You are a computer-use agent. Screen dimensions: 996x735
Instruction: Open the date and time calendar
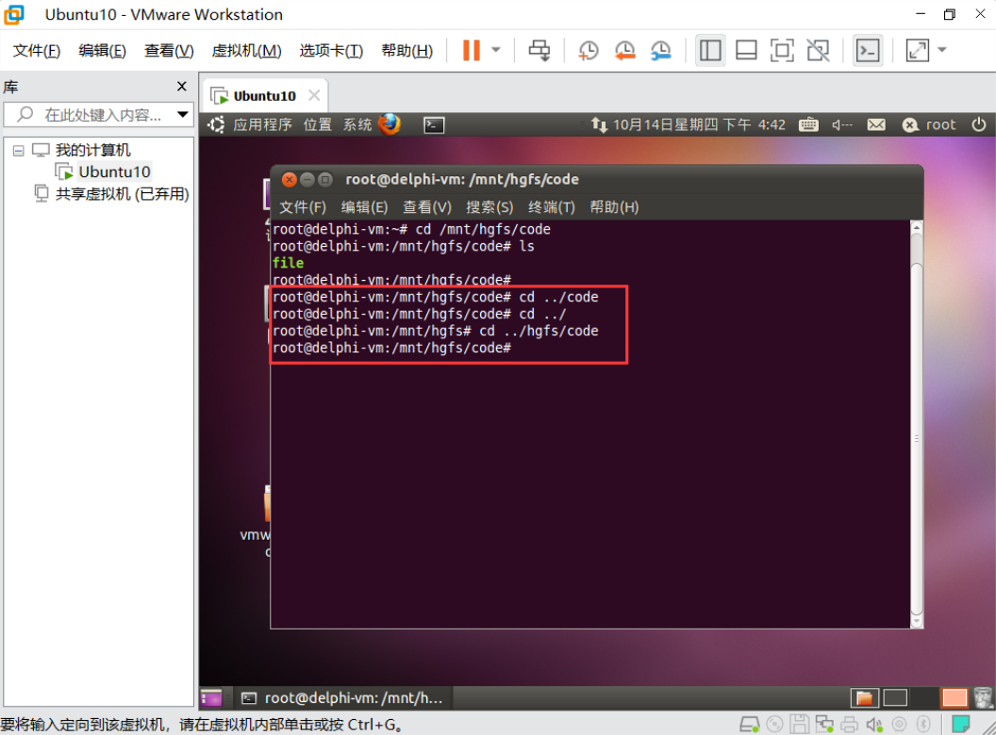pyautogui.click(x=699, y=124)
